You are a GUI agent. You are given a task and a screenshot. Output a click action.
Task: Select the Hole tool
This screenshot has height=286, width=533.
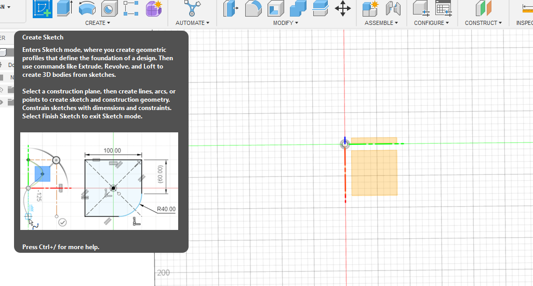point(109,8)
